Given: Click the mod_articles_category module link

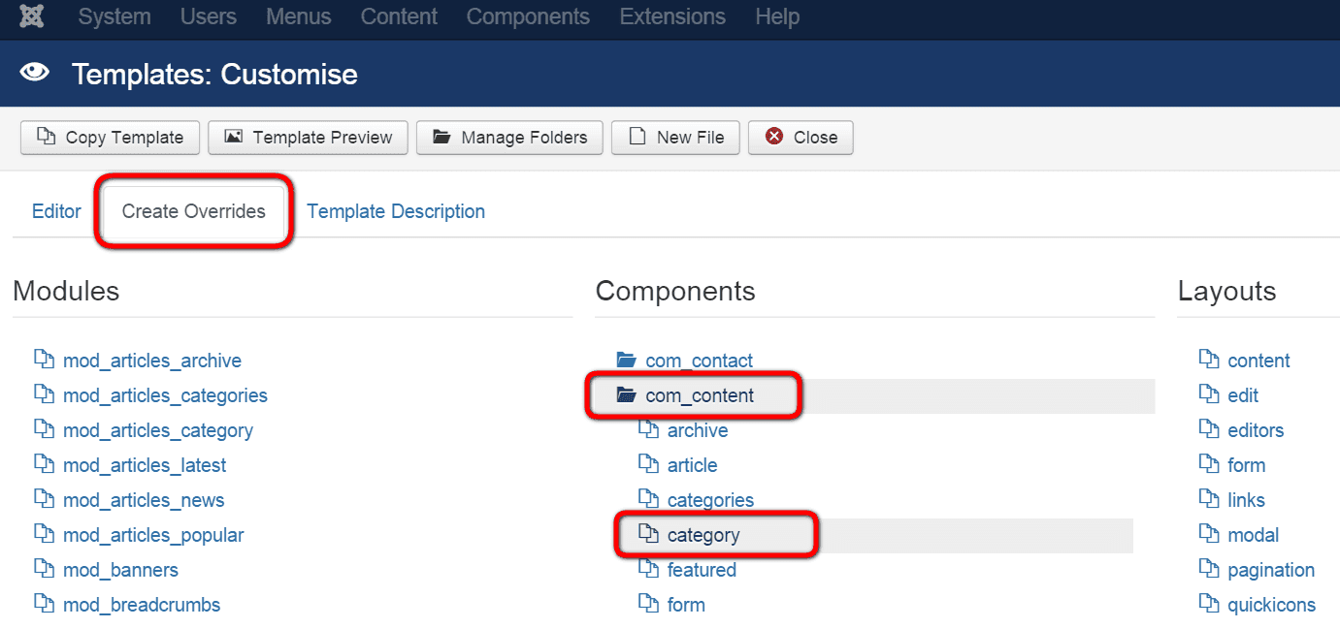Looking at the screenshot, I should [x=158, y=430].
